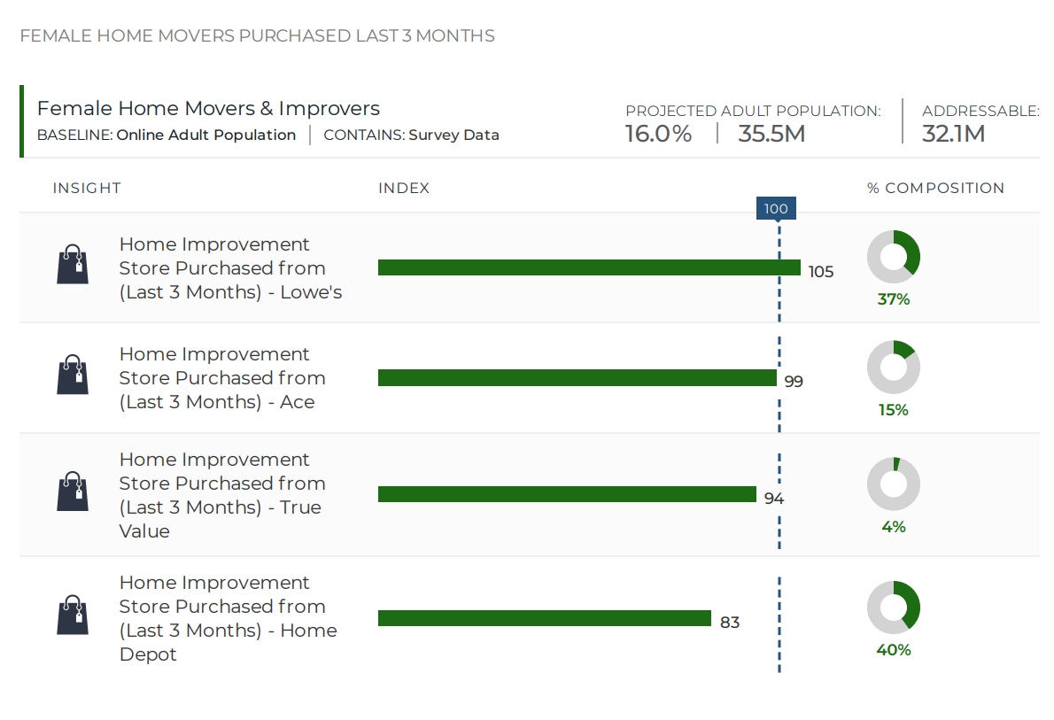The image size is (1054, 720).
Task: Select the 37% composition donut chart
Action: [x=894, y=257]
